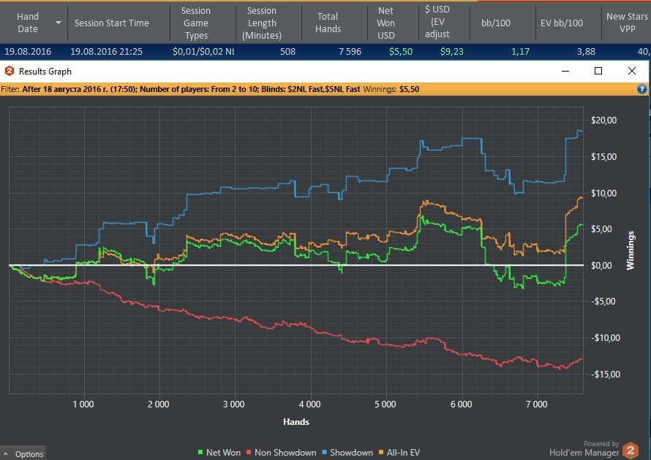
Task: Maximize the Results Graph window
Action: (x=598, y=71)
